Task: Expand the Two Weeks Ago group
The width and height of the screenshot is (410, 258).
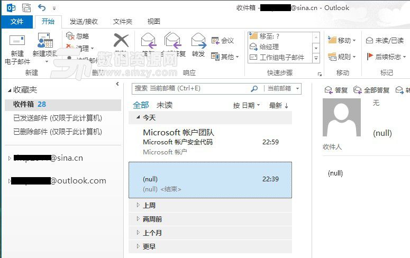Action: pos(138,219)
